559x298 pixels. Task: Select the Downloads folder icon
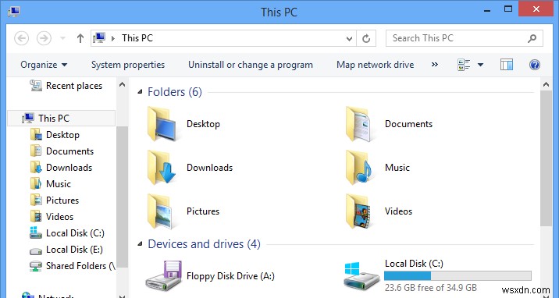tap(162, 168)
